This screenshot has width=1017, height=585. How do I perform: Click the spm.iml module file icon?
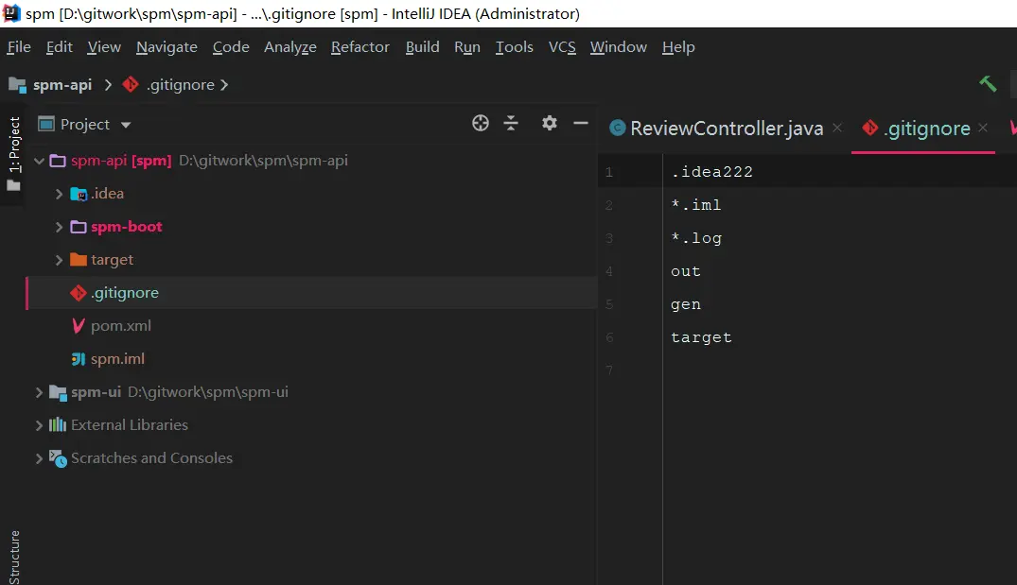[79, 359]
